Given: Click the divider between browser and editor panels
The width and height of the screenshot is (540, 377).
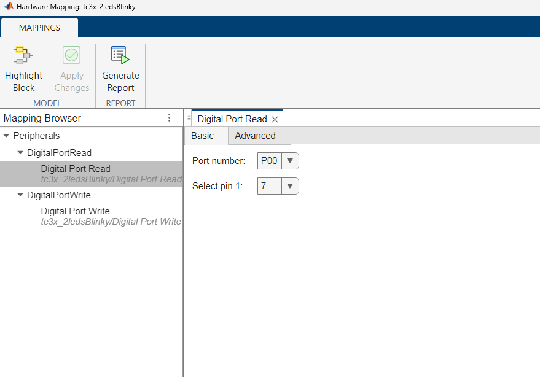Looking at the screenshot, I should (184, 246).
